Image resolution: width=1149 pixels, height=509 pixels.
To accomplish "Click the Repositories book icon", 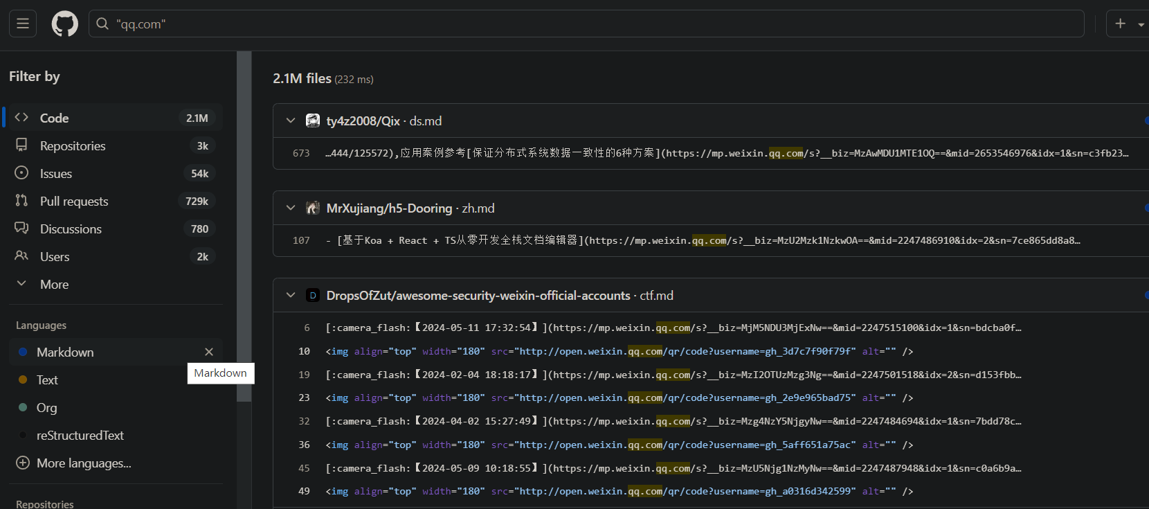I will click(21, 145).
